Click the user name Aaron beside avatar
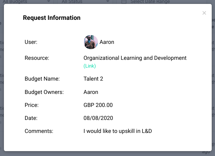The width and height of the screenshot is (215, 156). 107,42
